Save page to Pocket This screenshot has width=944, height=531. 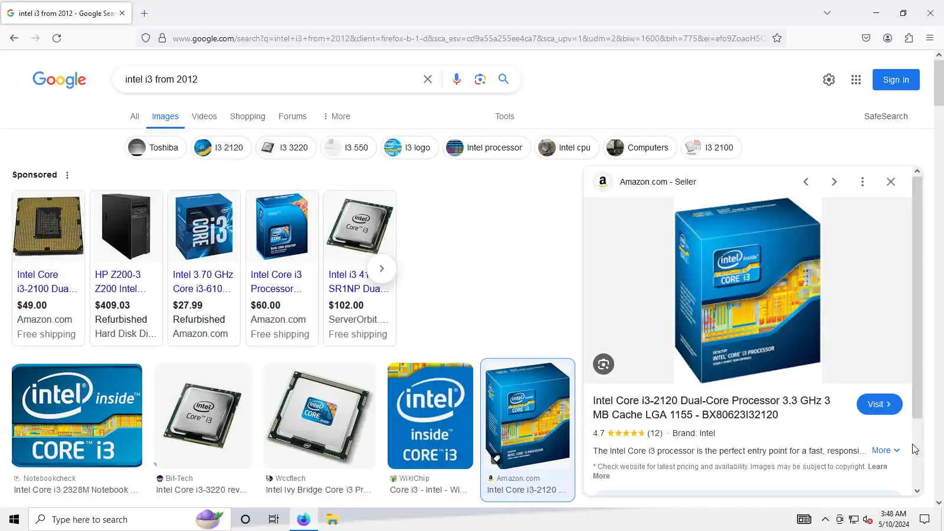point(866,38)
